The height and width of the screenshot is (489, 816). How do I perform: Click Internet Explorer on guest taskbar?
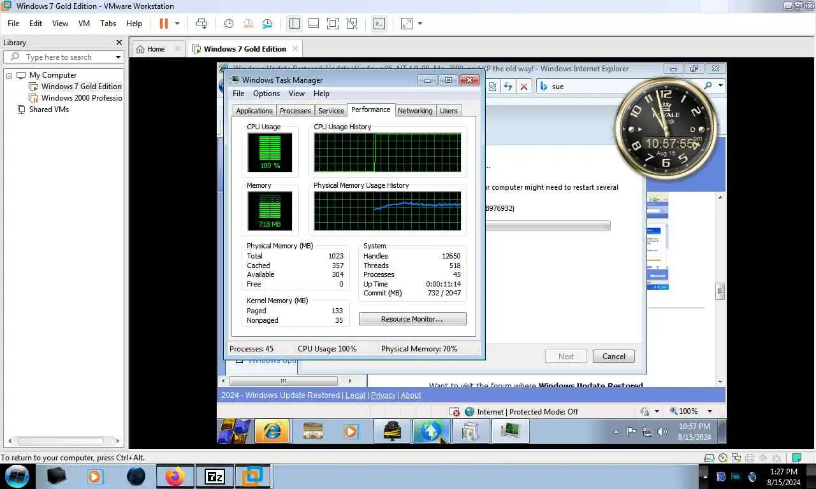click(272, 432)
